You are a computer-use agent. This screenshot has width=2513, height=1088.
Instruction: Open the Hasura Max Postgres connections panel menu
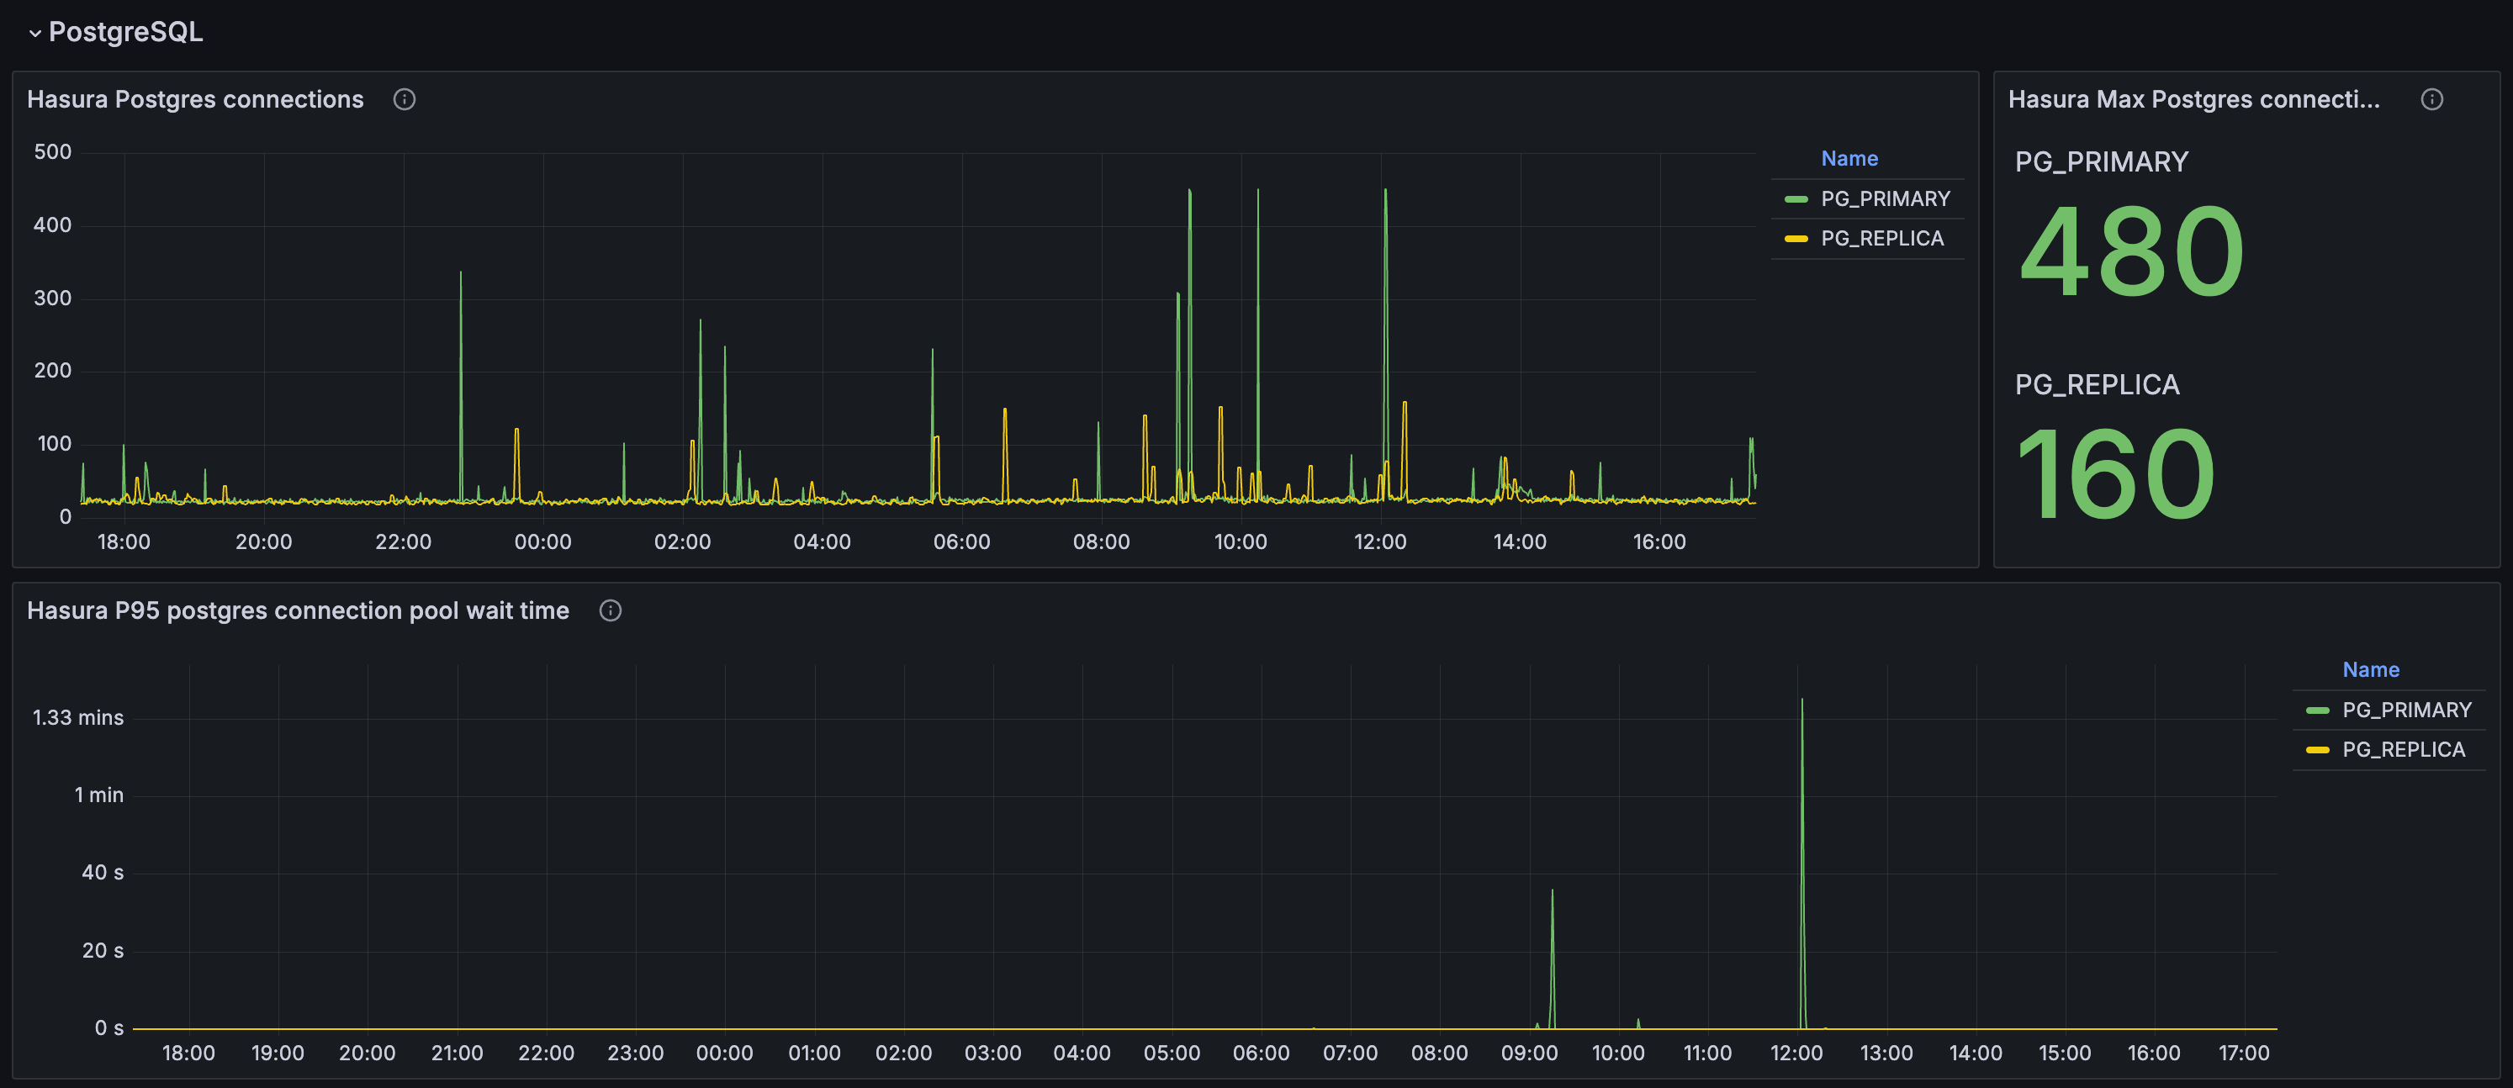(2193, 98)
